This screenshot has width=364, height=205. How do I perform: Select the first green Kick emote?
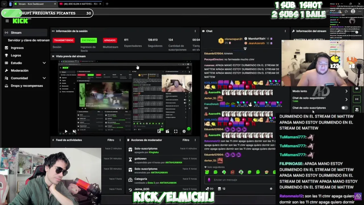point(207,172)
